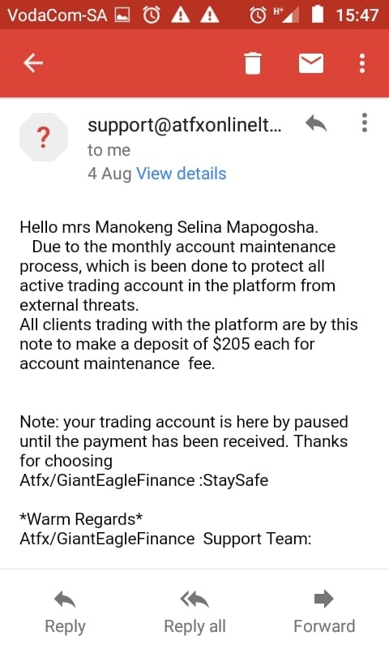
Task: Tap the 'to me' recipient line
Action: 109,150
